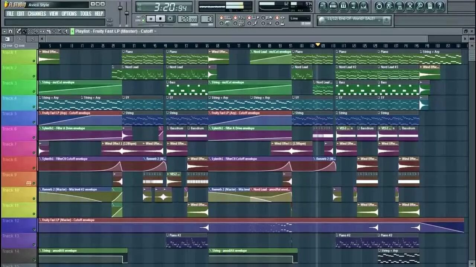
Task: Open dropdown arrow after Playlist Cutoff title
Action: pos(155,31)
